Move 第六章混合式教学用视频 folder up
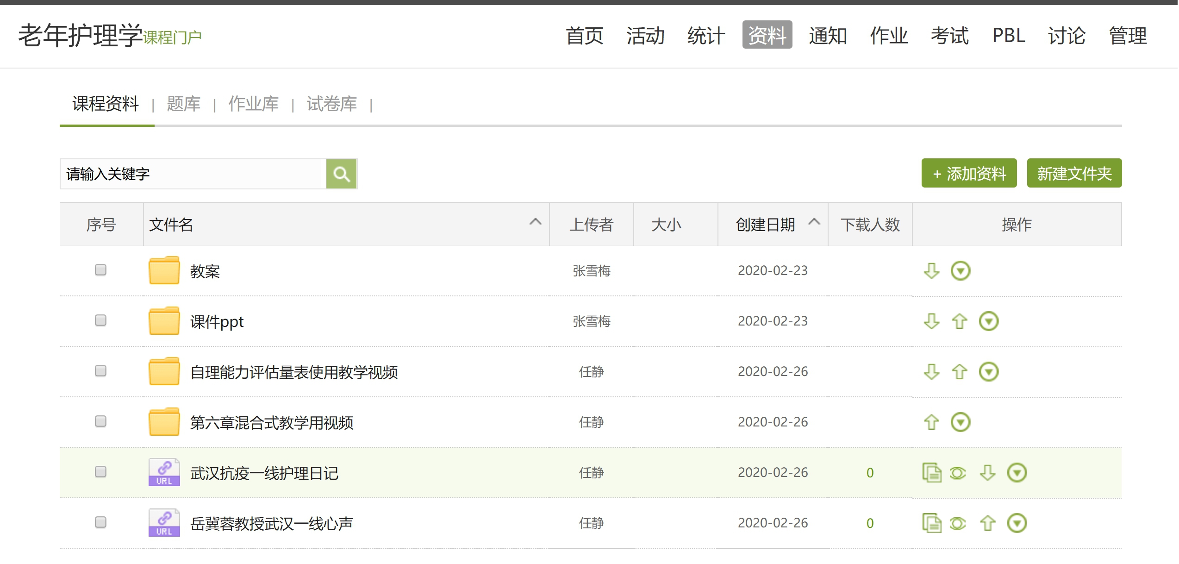The image size is (1179, 564). point(931,422)
